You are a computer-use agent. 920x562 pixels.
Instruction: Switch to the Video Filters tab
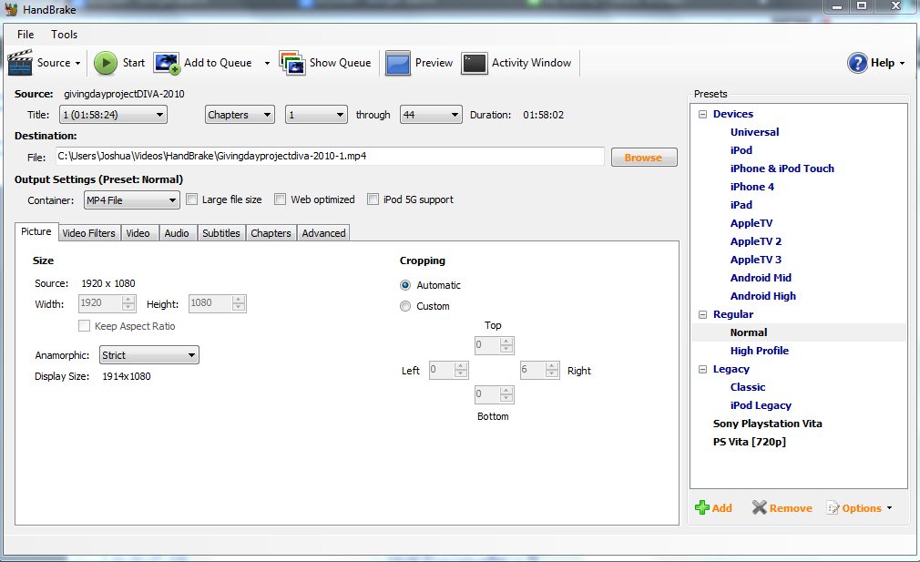point(88,233)
